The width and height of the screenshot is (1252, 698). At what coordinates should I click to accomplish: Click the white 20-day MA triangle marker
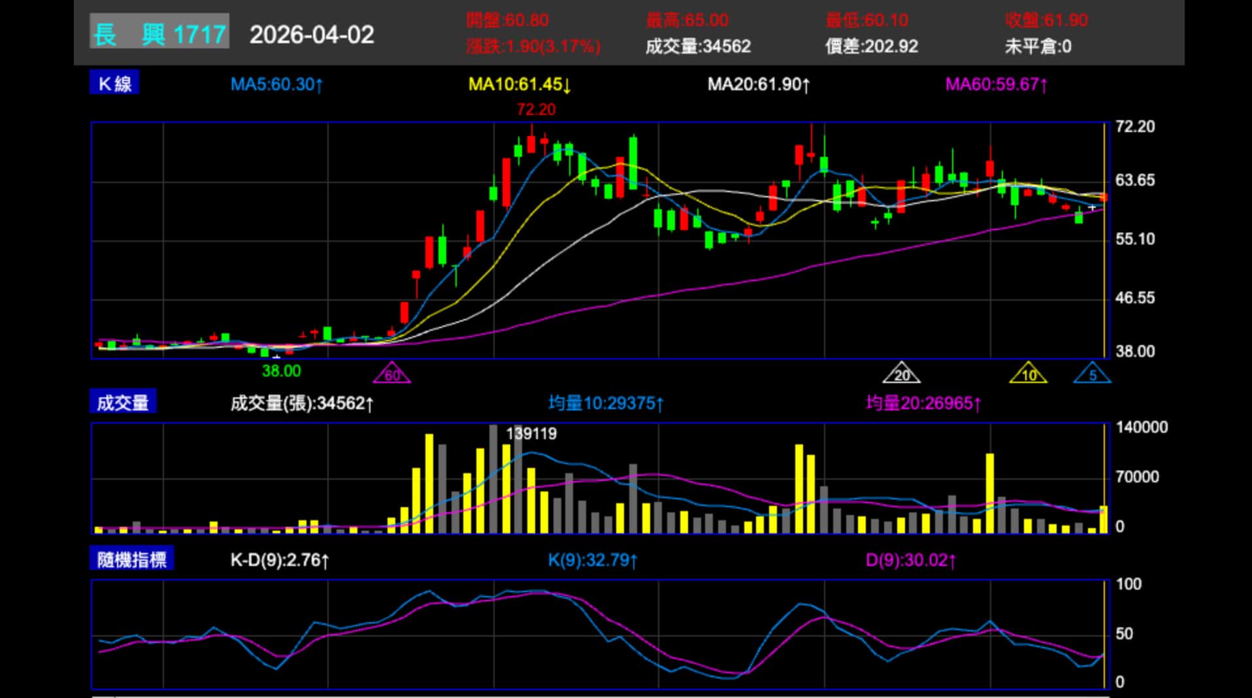tap(901, 373)
